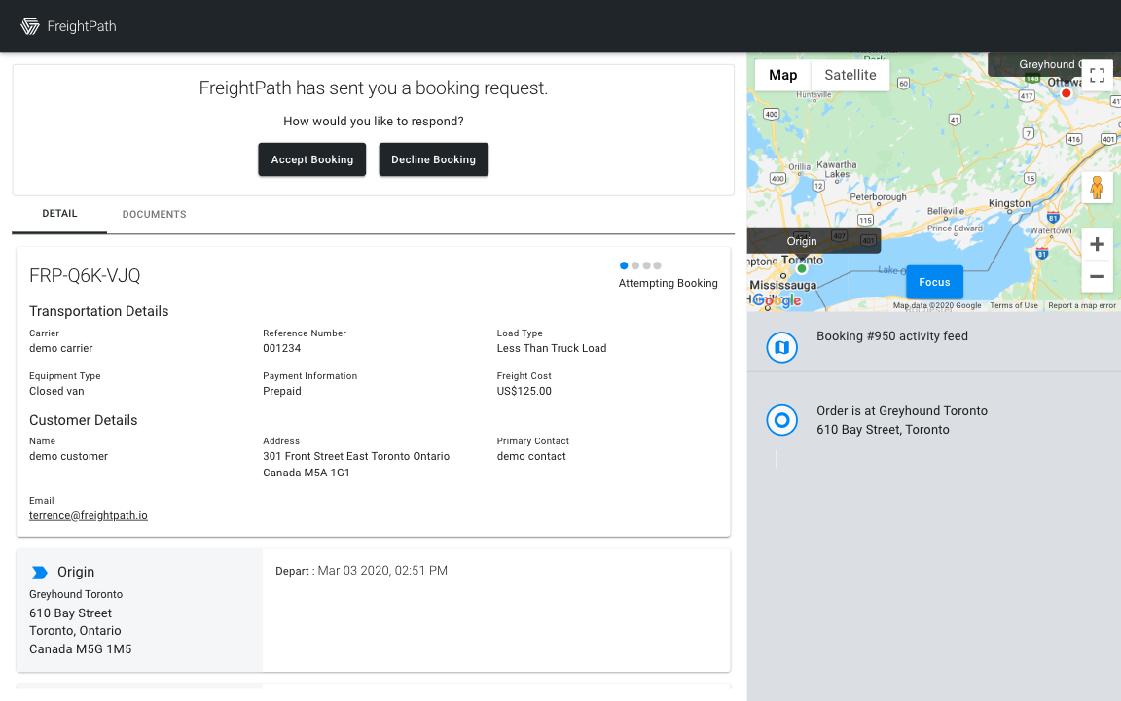Click the red Ottawa destination marker
Image resolution: width=1121 pixels, height=701 pixels.
coord(1066,93)
